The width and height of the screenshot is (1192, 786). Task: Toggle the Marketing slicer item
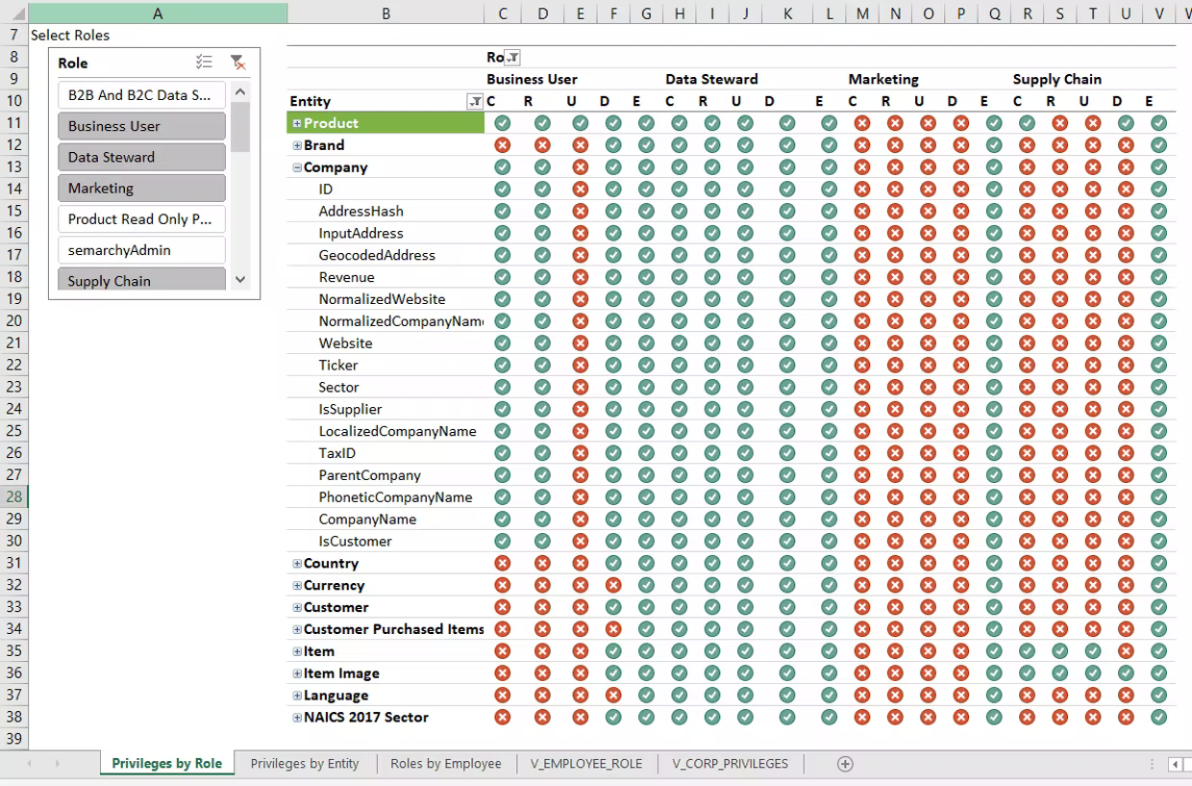141,189
